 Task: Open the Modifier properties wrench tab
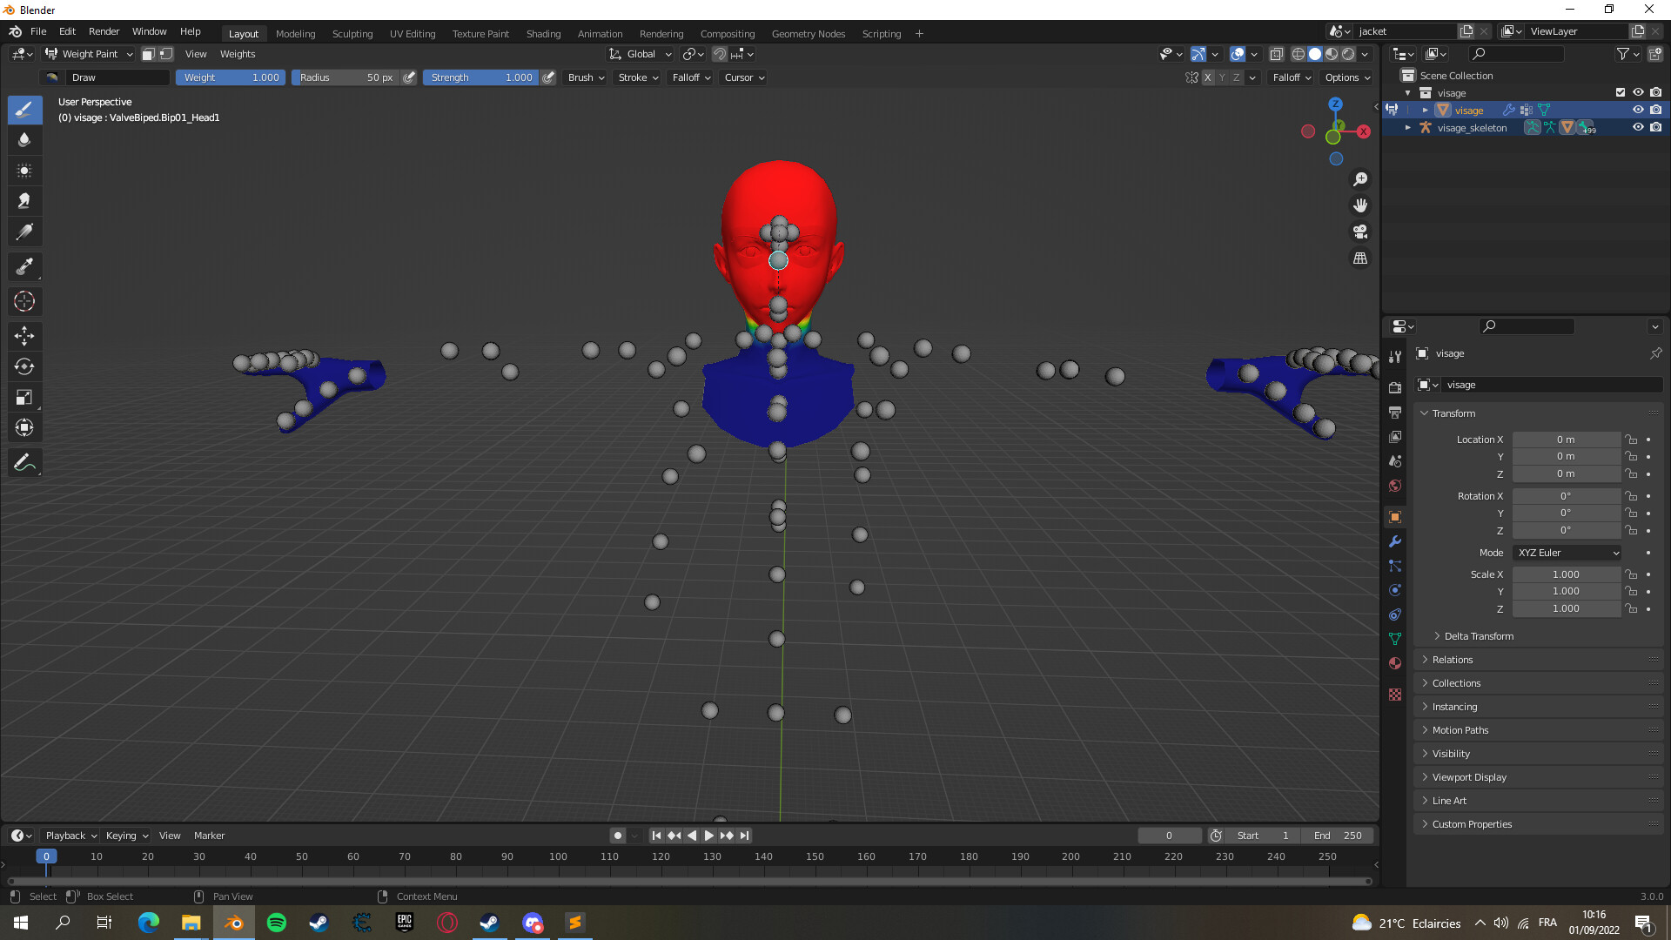pyautogui.click(x=1395, y=541)
